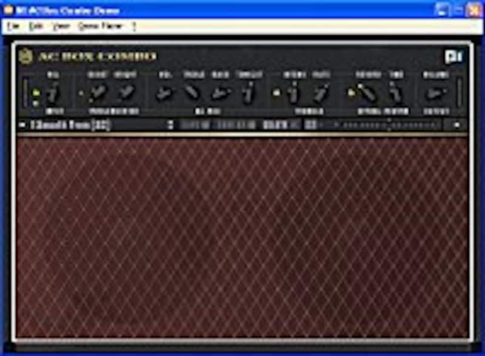485x356 pixels.
Task: Click the output level meter at the right edge
Action: tap(460, 93)
